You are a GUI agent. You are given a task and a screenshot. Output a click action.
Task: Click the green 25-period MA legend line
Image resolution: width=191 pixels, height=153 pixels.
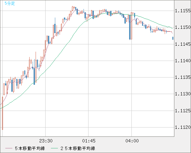54,148
